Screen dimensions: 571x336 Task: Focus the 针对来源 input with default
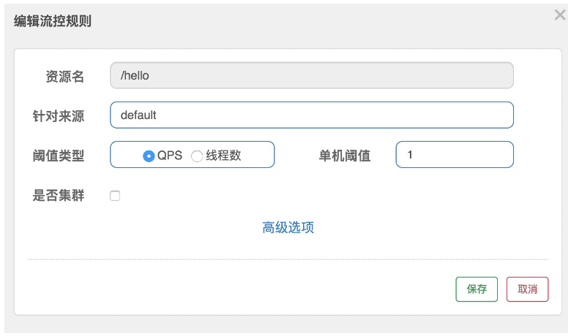tap(312, 115)
